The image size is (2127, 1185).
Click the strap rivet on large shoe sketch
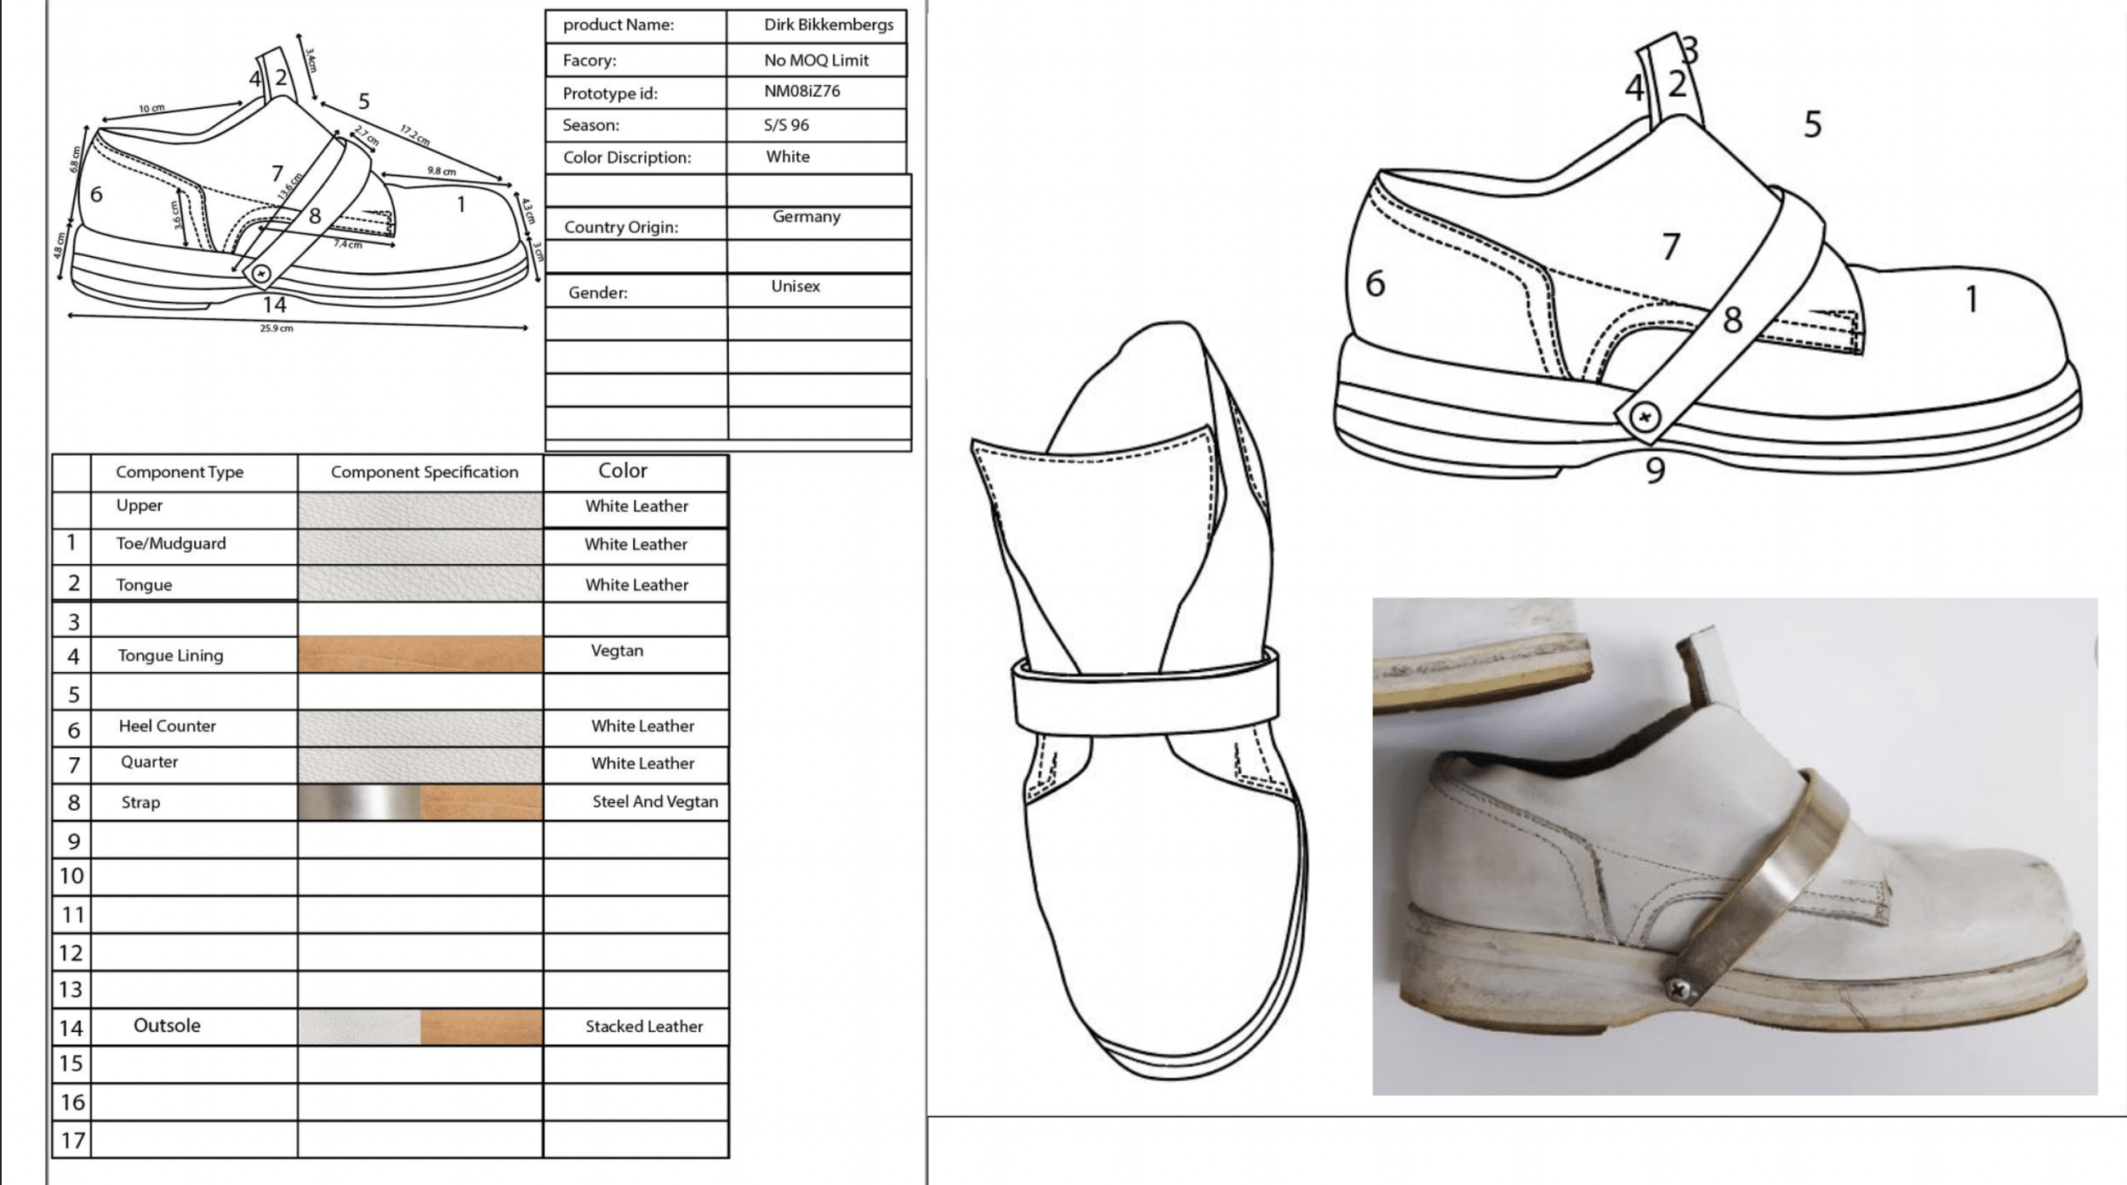[x=1645, y=417]
